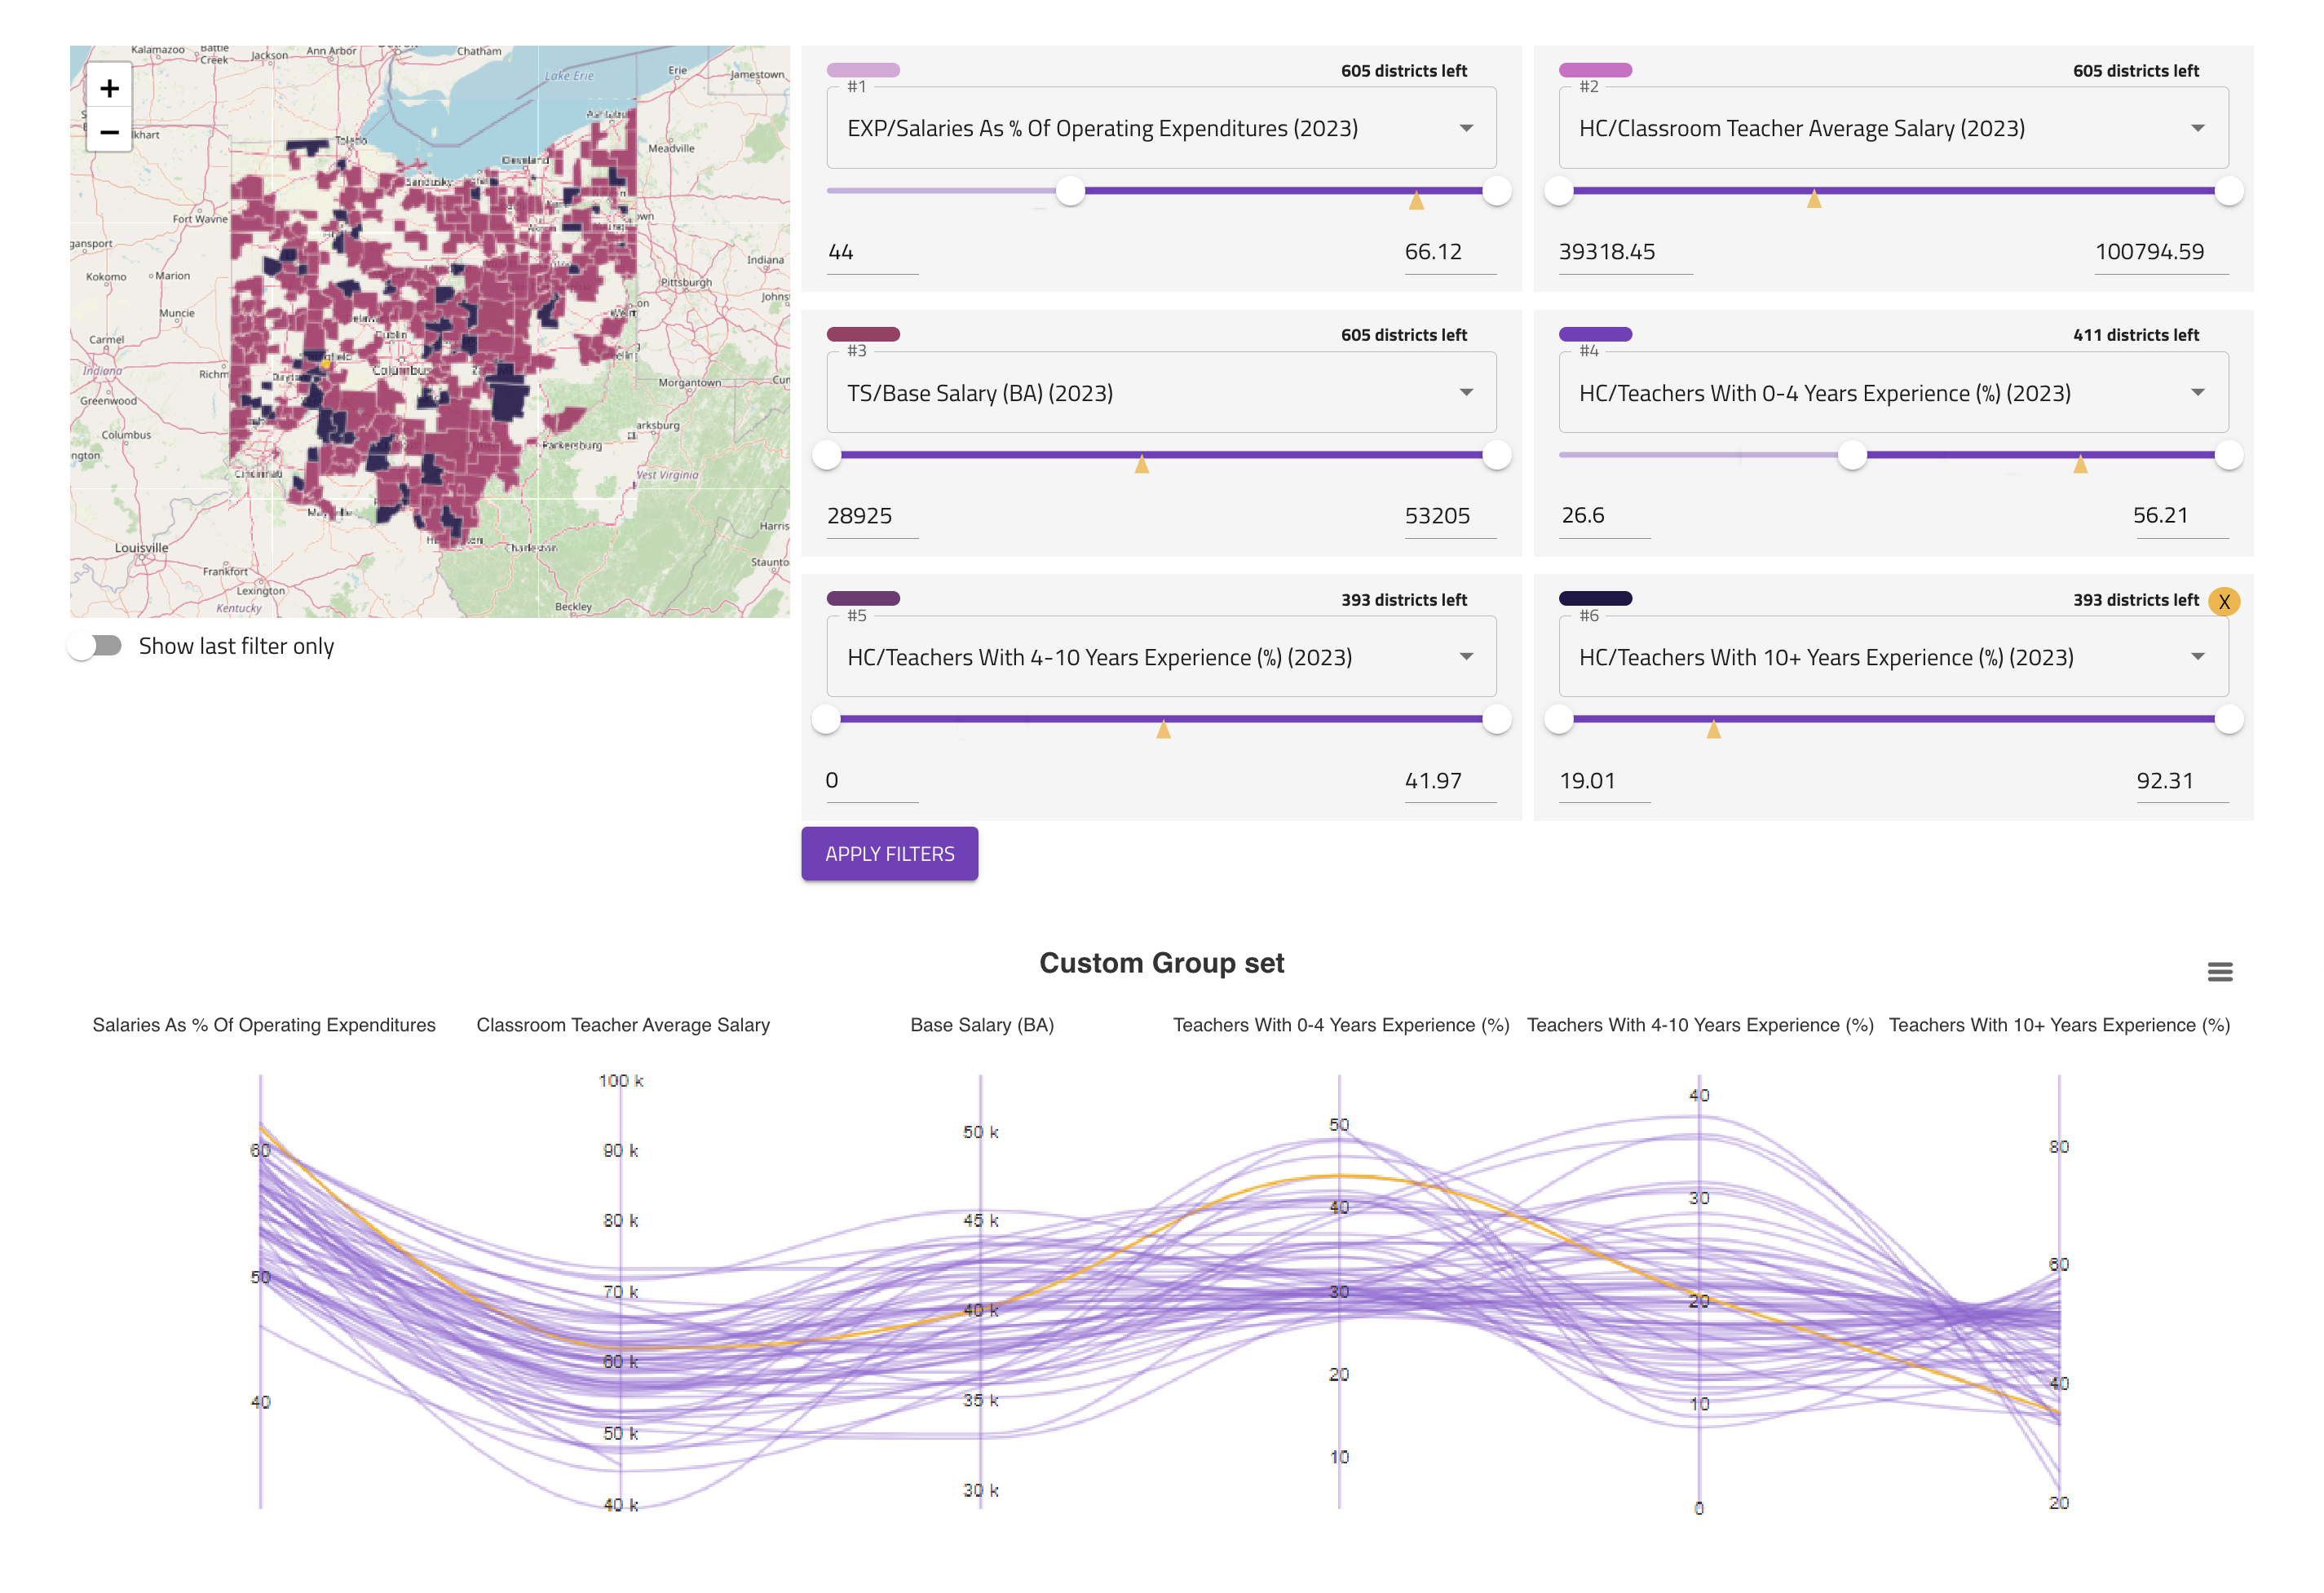The width and height of the screenshot is (2324, 1593).
Task: Open the chart hamburger menu
Action: tap(2219, 972)
